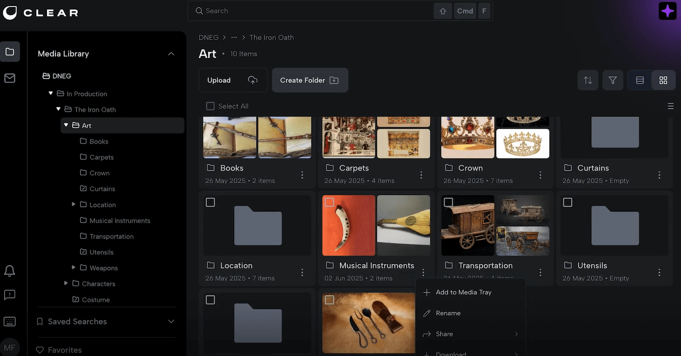
Task: Check the Musical Instruments card checkbox
Action: 329,202
